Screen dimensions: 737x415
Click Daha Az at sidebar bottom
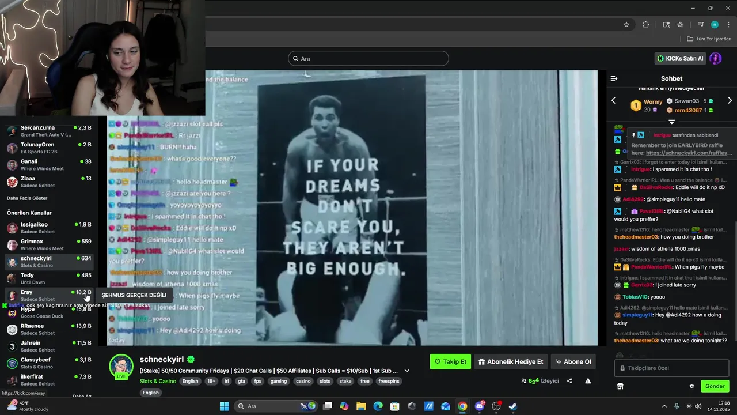click(x=82, y=397)
